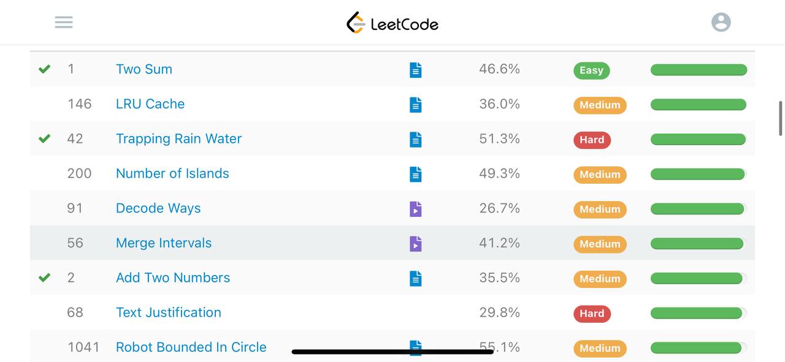Image resolution: width=785 pixels, height=362 pixels.
Task: Open the video solution icon for Decode Ways
Action: (416, 209)
